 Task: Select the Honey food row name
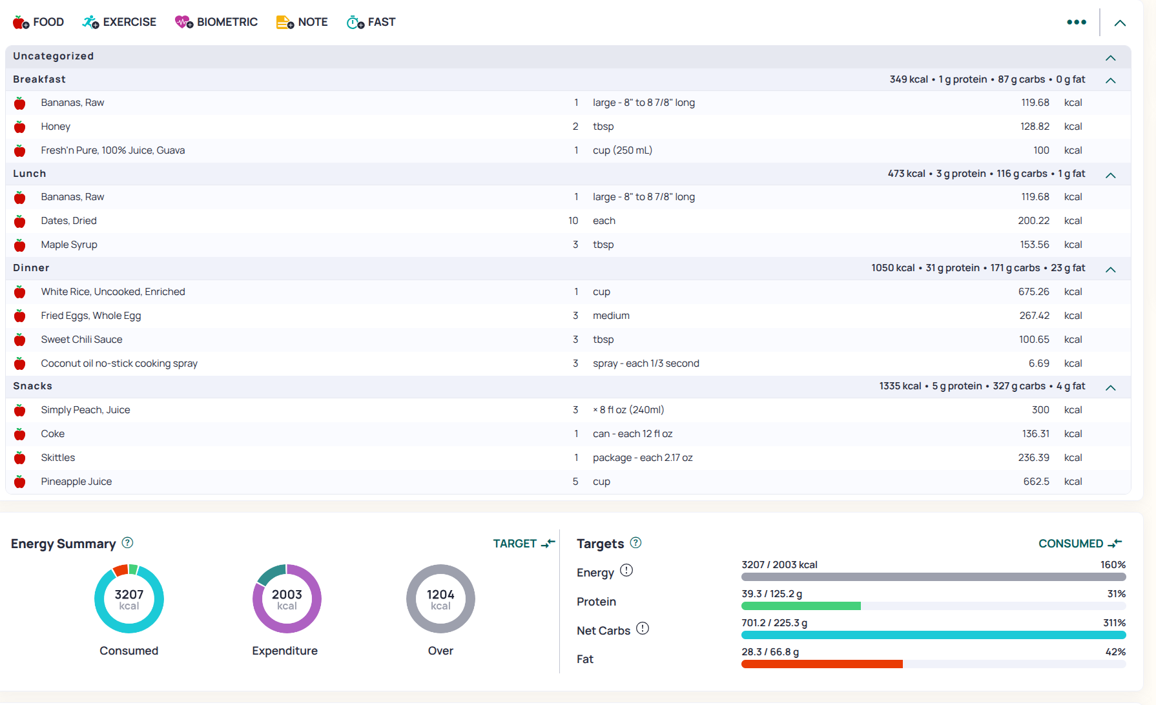[x=56, y=127]
